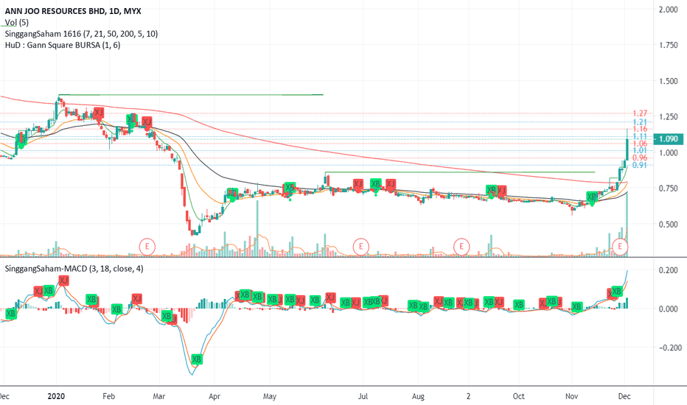
Task: Click the current price label 1.090
Action: click(669, 138)
